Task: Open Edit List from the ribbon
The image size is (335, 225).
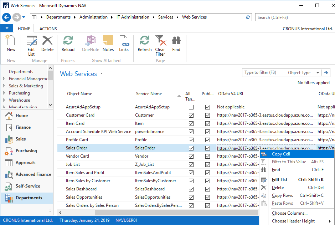Action: 31,46
